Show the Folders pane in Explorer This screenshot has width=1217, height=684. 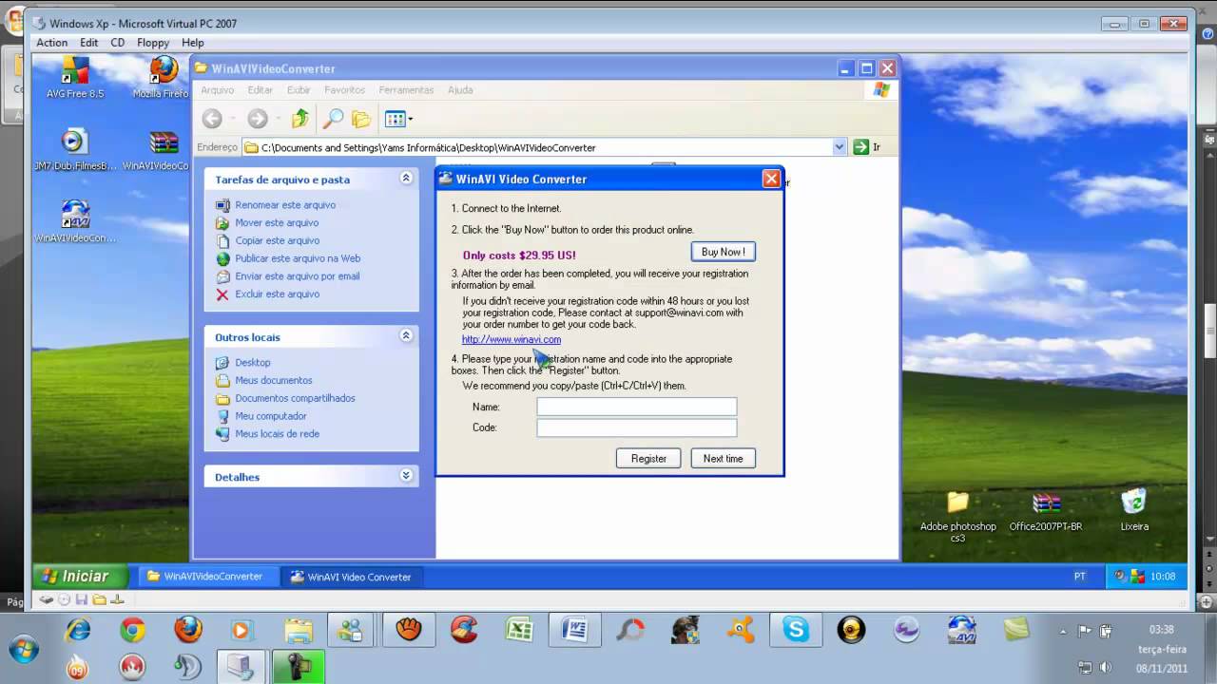point(361,119)
